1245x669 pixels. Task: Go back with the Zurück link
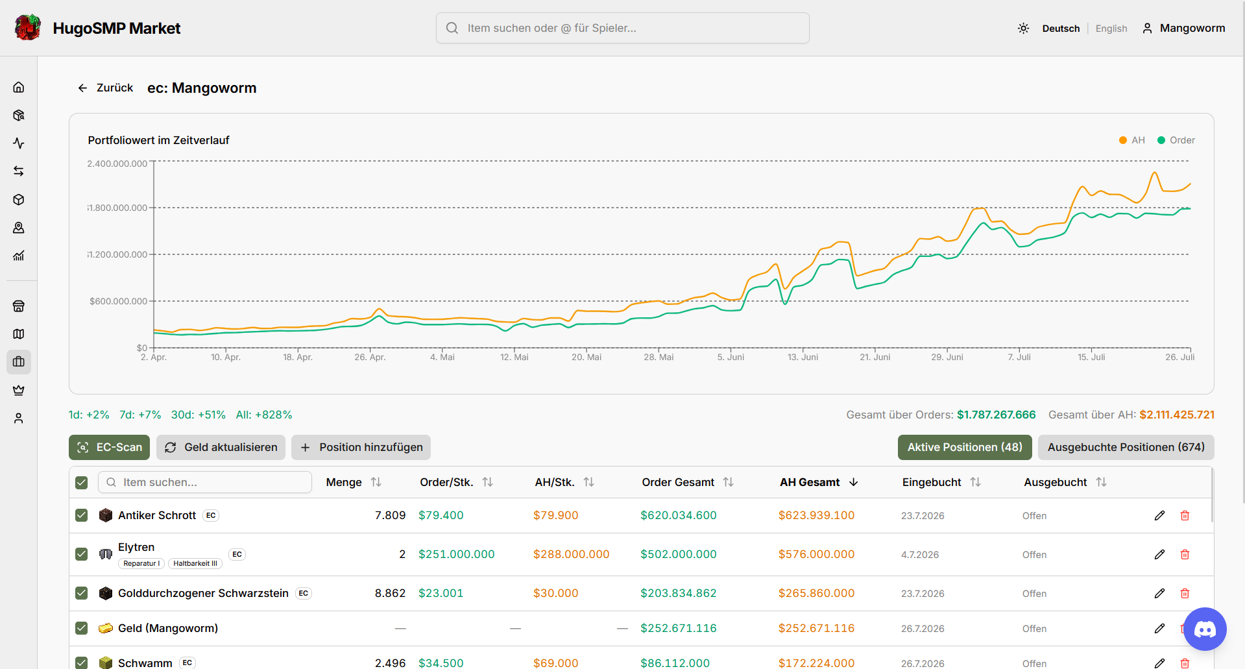click(x=105, y=88)
